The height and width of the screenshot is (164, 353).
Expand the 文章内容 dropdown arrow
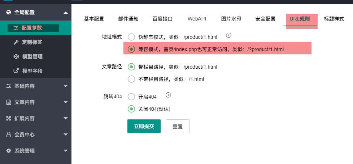[66, 102]
